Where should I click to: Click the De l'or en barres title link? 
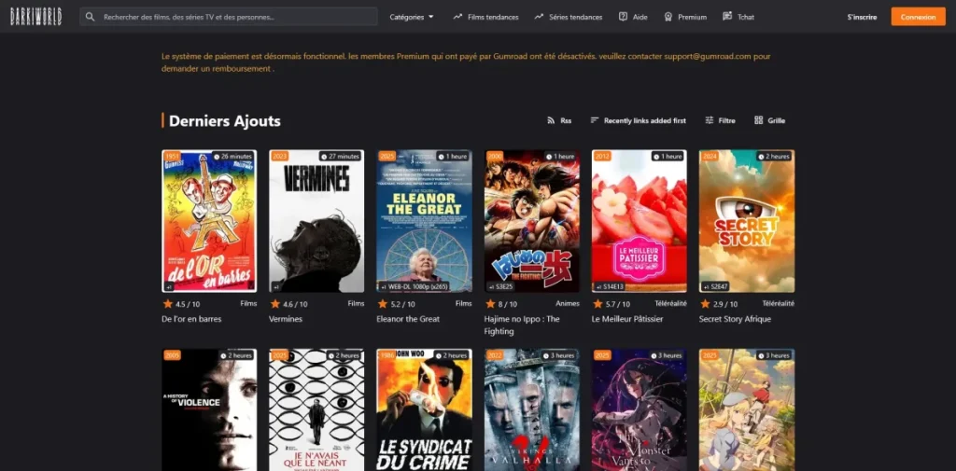(x=192, y=319)
